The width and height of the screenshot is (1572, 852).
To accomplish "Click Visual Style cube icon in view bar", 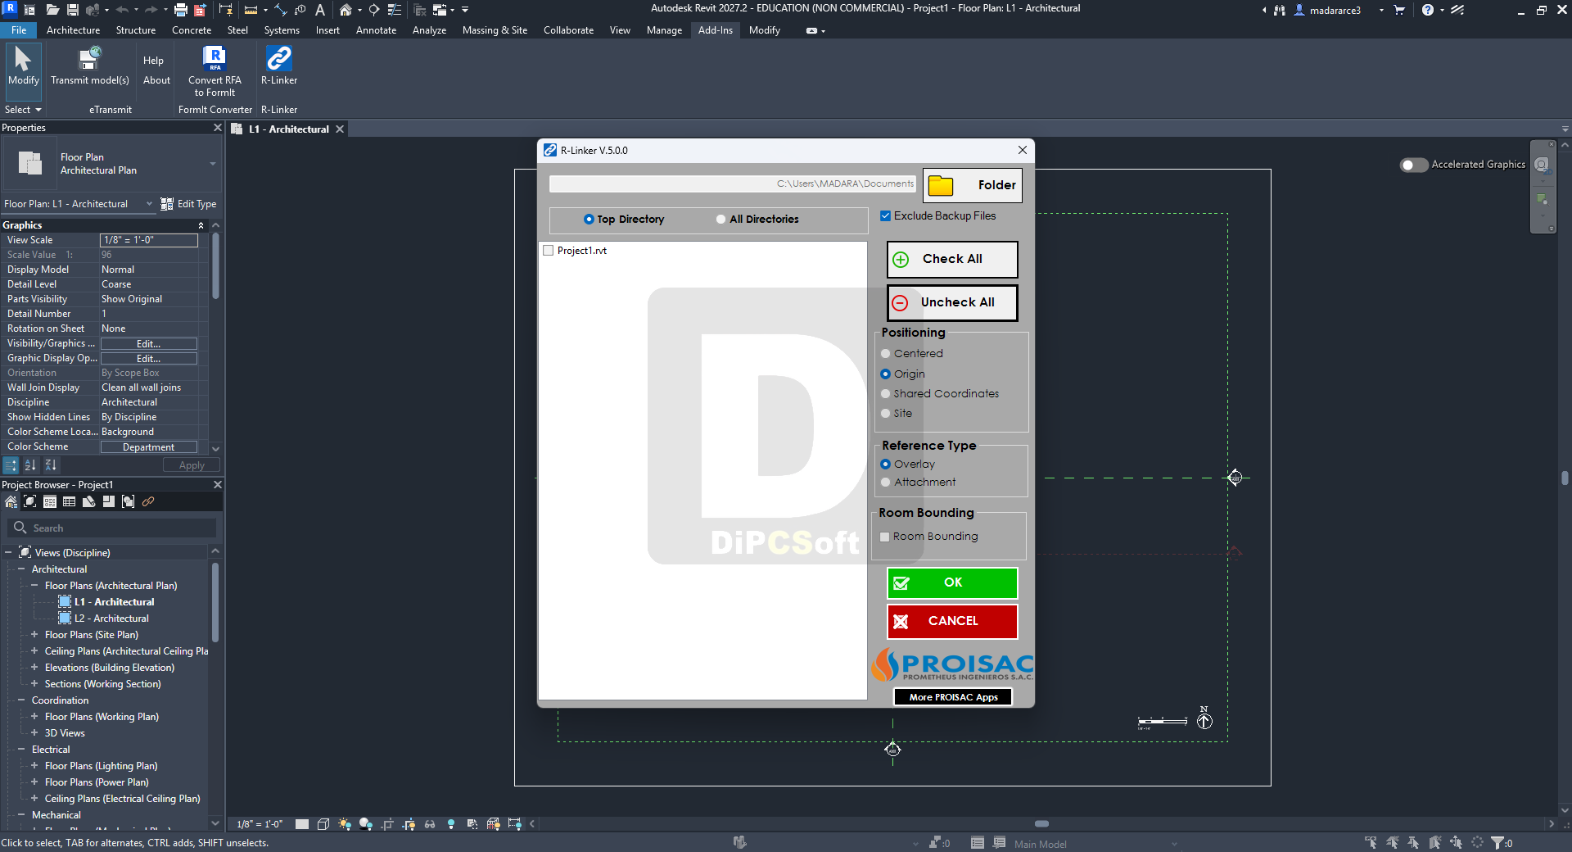I will pyautogui.click(x=323, y=824).
